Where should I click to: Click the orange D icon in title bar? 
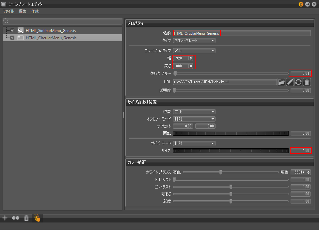[301, 4]
